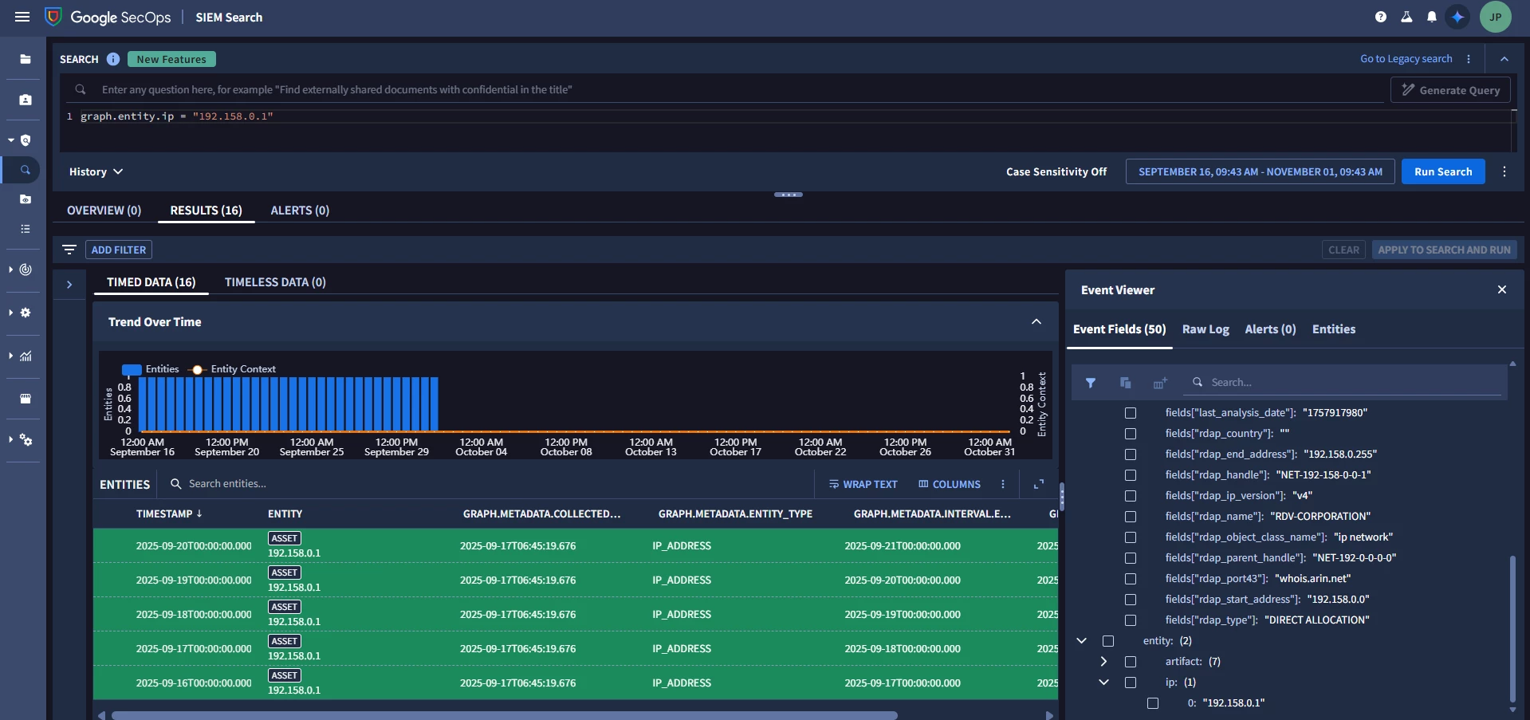This screenshot has width=1530, height=720.
Task: Expand the entities table to fullscreen
Action: point(1039,484)
